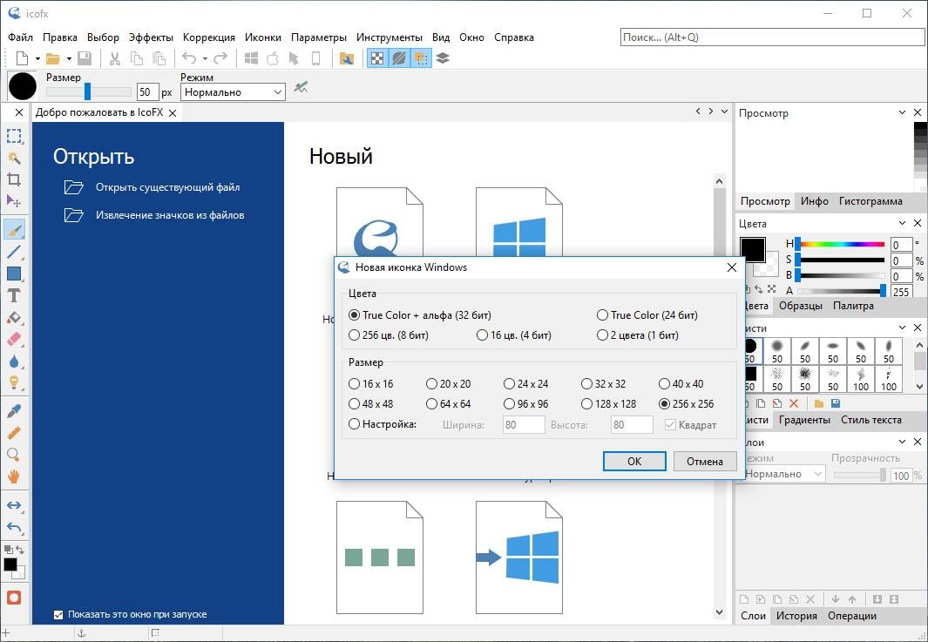The image size is (928, 642).
Task: Select the move tool
Action: 14,201
